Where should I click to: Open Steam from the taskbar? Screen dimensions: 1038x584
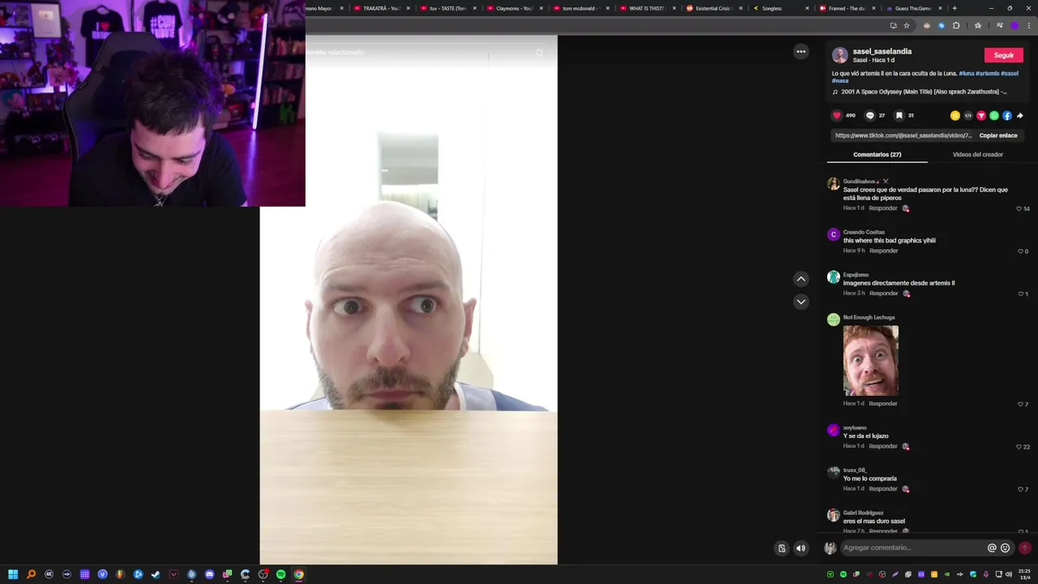click(x=156, y=574)
